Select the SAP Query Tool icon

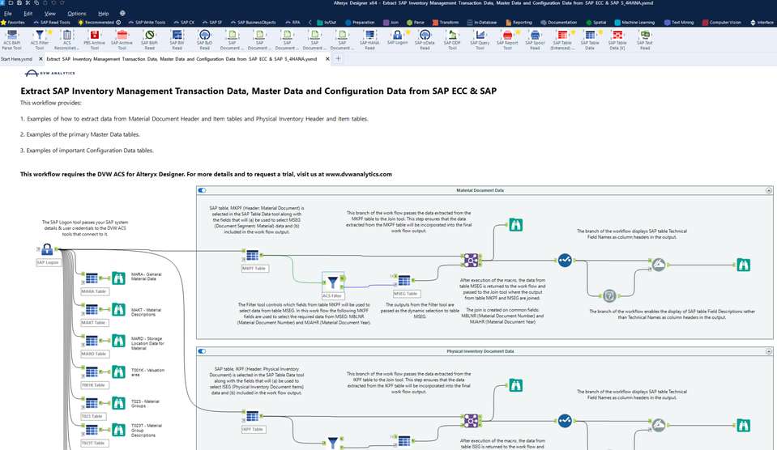coord(480,35)
